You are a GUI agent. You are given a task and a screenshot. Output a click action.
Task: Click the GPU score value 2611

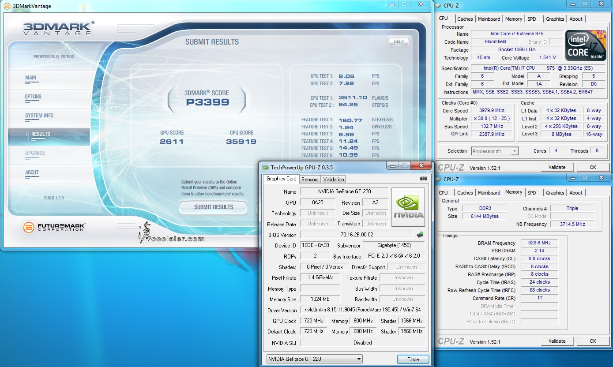(x=172, y=142)
